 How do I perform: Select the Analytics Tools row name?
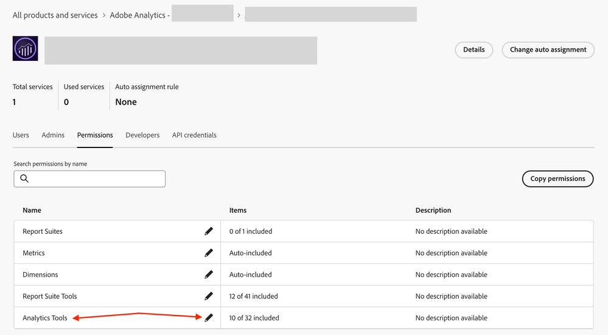pos(45,318)
